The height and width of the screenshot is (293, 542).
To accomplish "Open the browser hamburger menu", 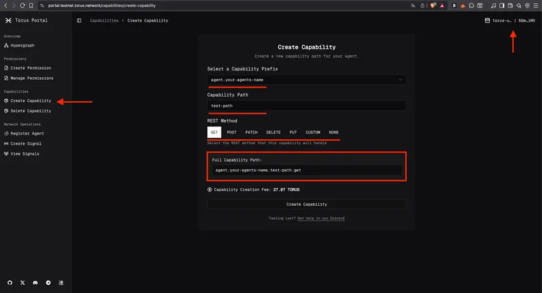I will tap(535, 5).
